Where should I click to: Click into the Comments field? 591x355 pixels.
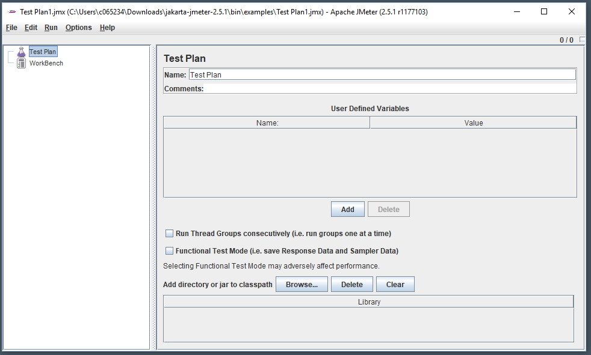[x=390, y=89]
